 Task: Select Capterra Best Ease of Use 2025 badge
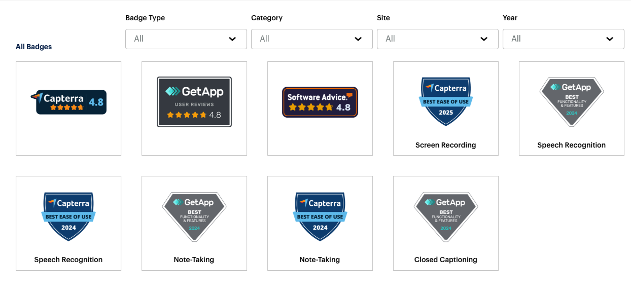click(x=446, y=101)
